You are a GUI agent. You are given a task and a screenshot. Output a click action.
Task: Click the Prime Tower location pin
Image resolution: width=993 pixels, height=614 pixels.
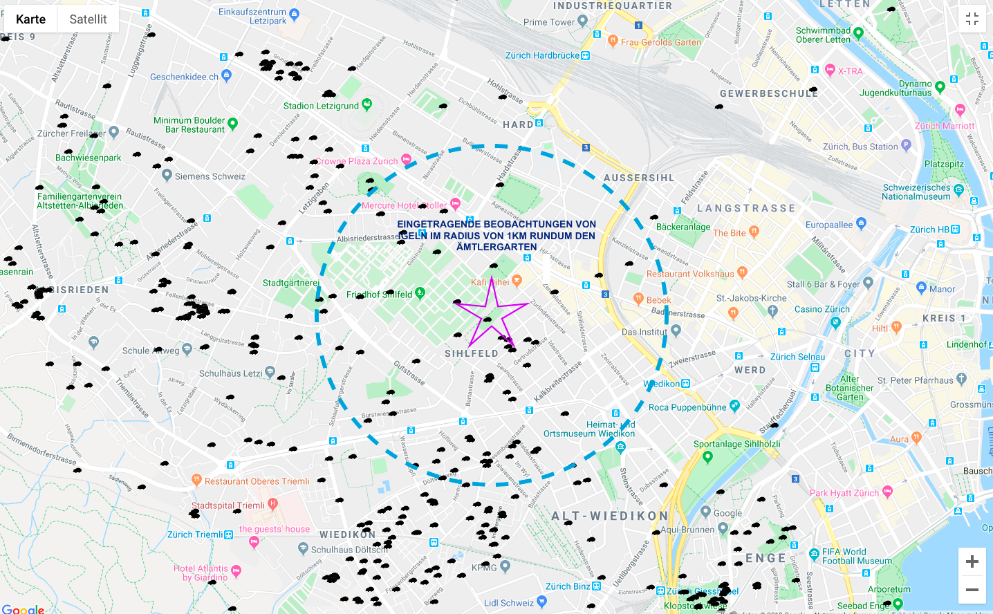click(583, 21)
